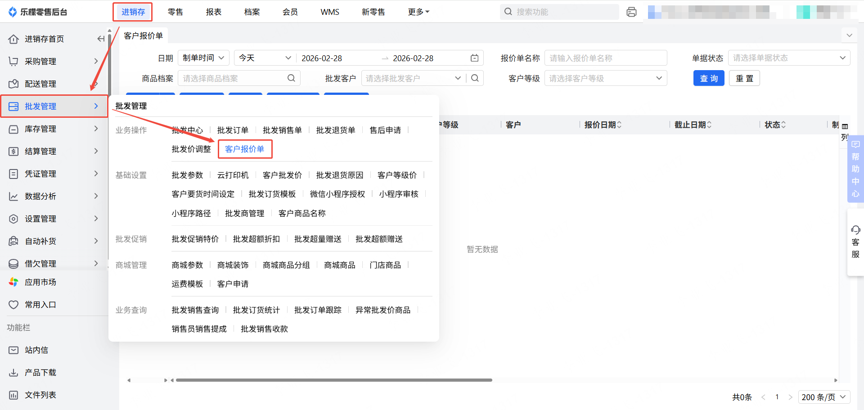Open 客户报价单 in the 批发管理 flyout

coord(245,149)
